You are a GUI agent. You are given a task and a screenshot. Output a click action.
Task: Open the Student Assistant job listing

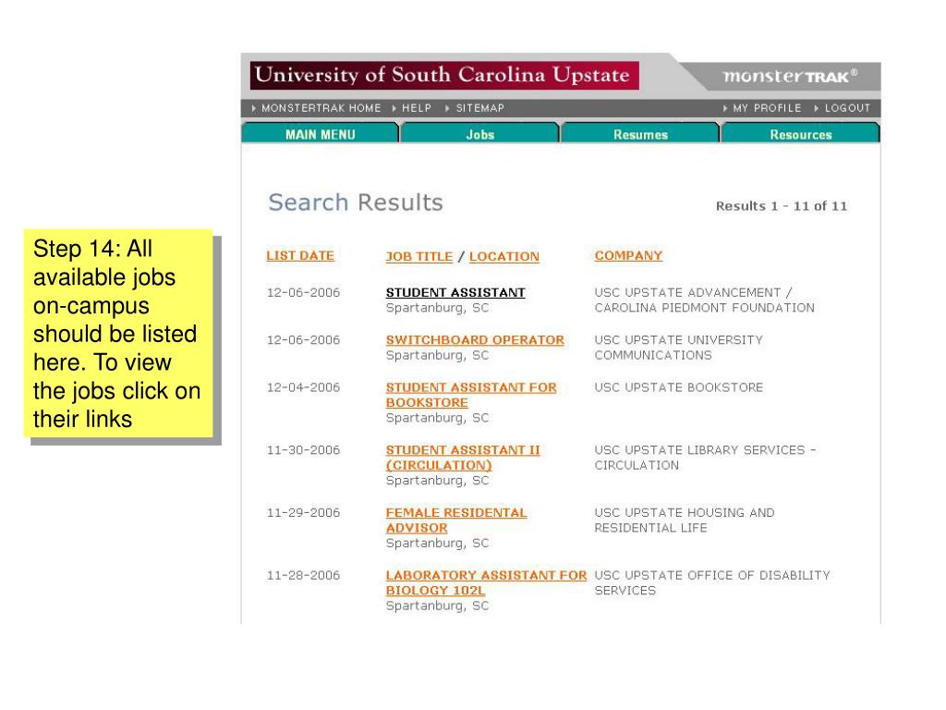tap(455, 293)
